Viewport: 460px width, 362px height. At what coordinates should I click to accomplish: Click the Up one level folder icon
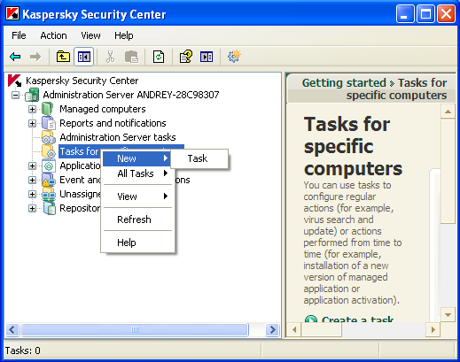pos(63,57)
